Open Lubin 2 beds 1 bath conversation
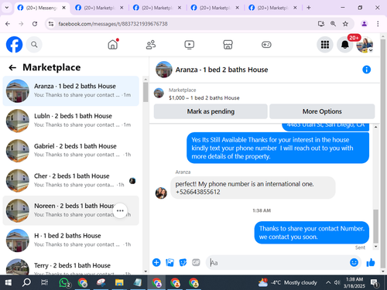 [x=70, y=121]
